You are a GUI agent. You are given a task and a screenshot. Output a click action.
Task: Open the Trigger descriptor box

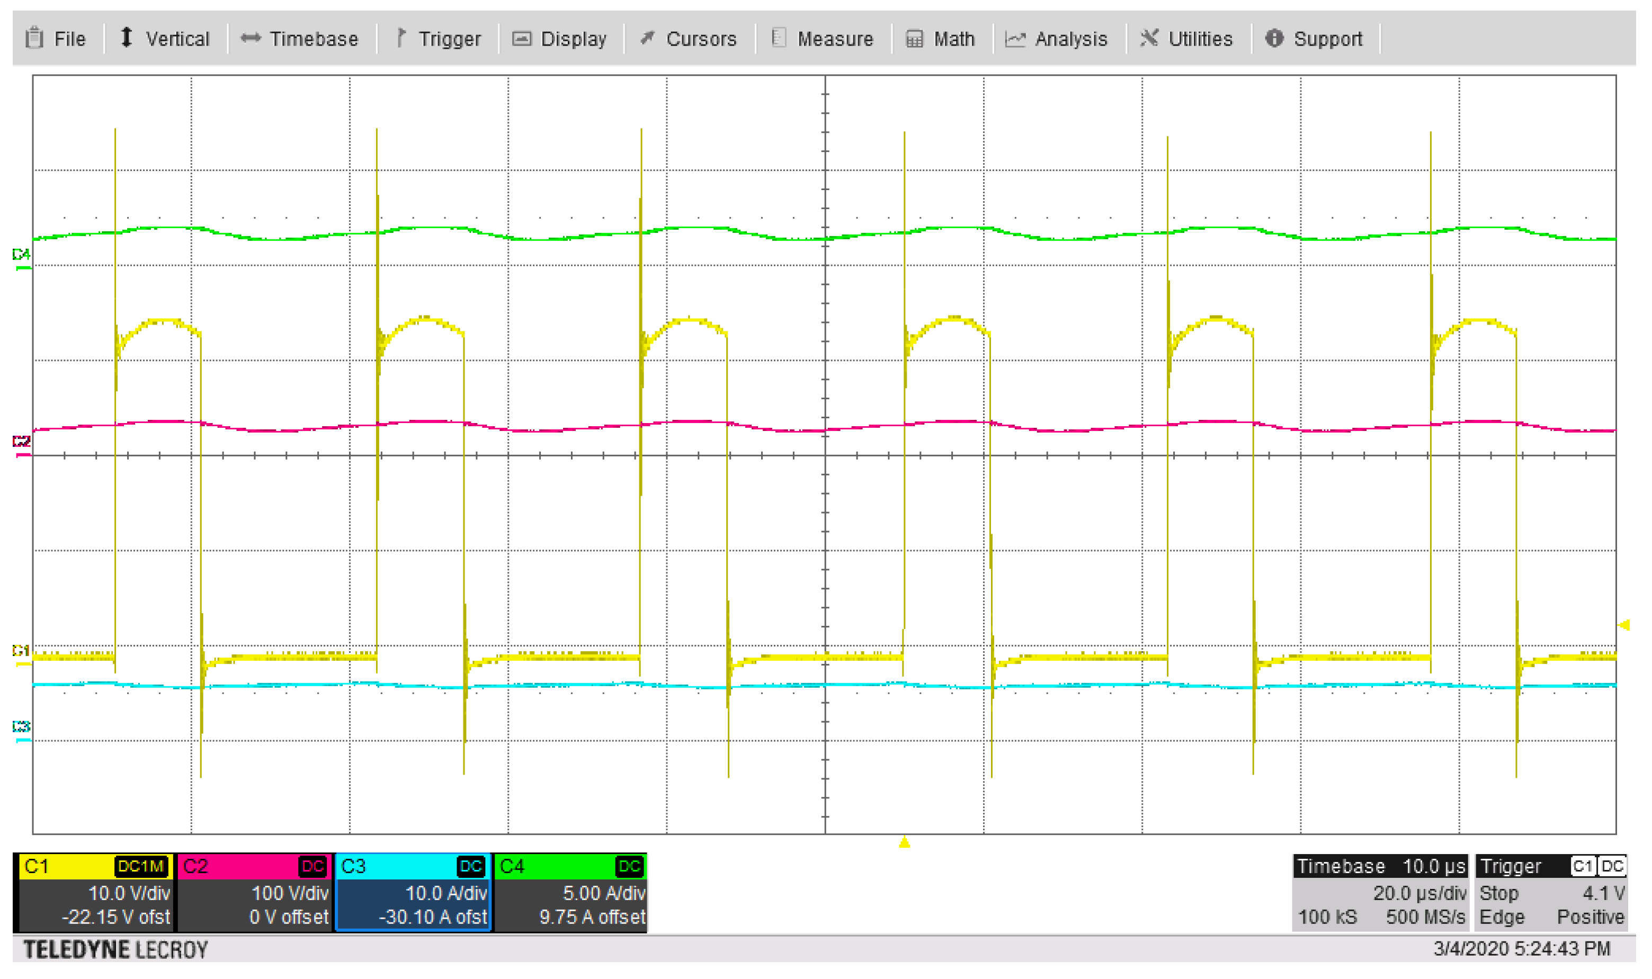1551,892
